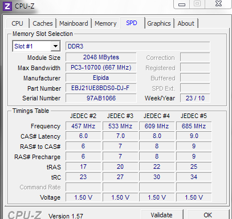Click CAS# Latency value 7.0

pyautogui.click(x=120, y=136)
